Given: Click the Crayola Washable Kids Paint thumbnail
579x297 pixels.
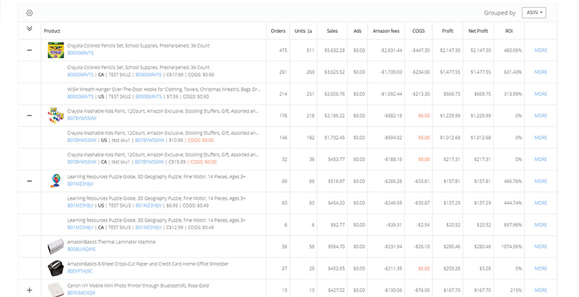Looking at the screenshot, I should coord(56,115).
